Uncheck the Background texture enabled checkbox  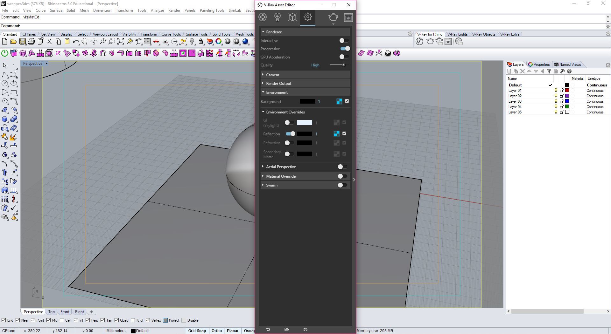347,101
